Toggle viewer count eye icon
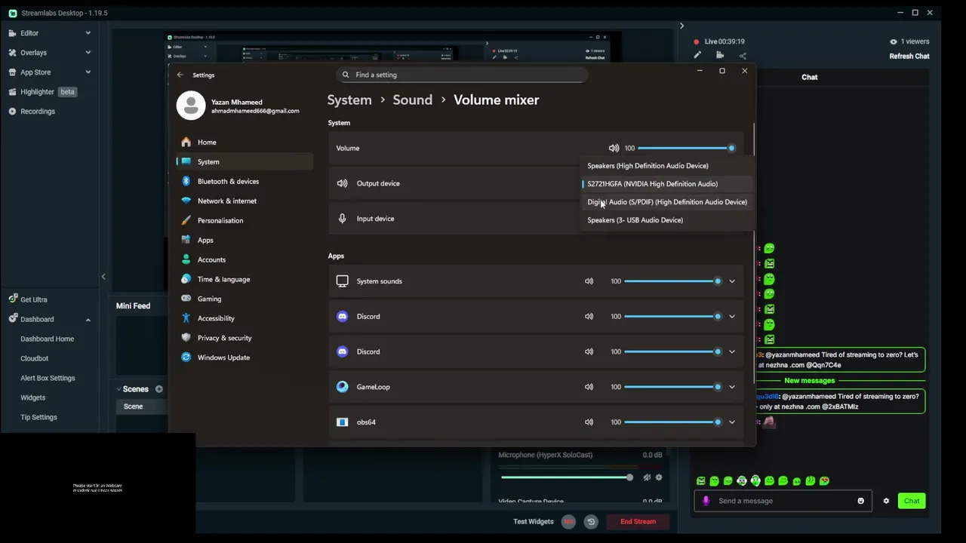 pos(894,41)
